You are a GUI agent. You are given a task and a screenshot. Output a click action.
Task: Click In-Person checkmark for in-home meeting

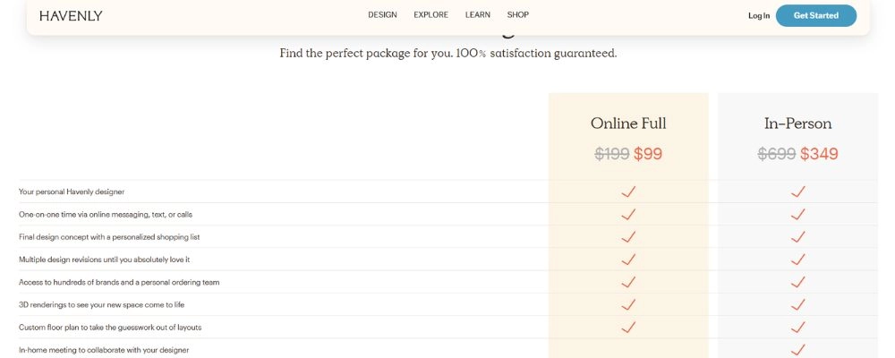[798, 349]
